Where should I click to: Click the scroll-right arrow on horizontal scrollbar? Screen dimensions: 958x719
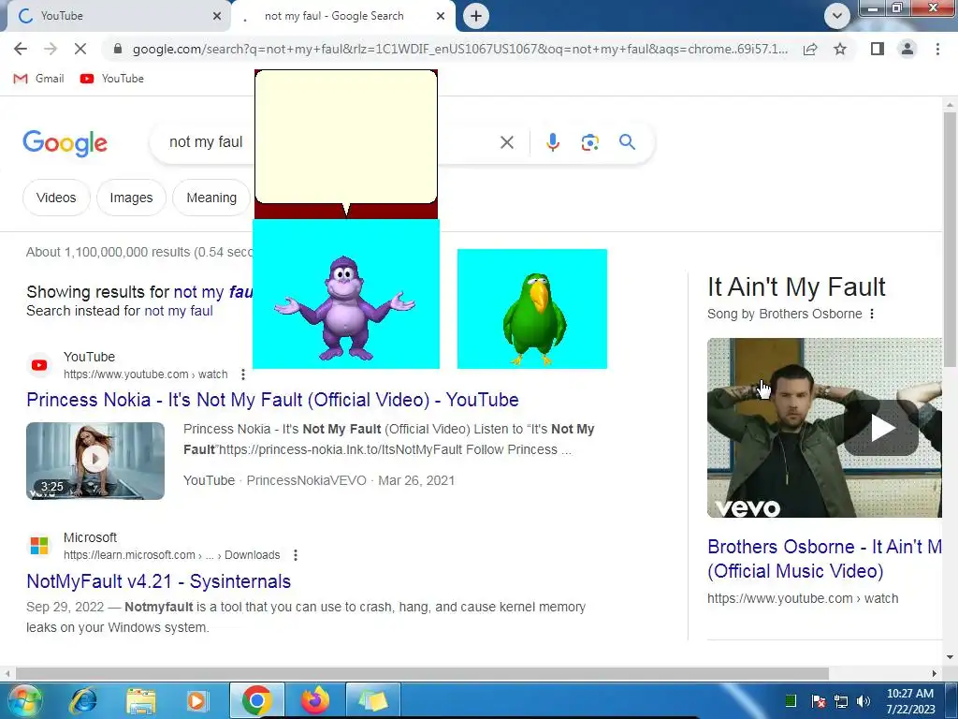(x=935, y=673)
